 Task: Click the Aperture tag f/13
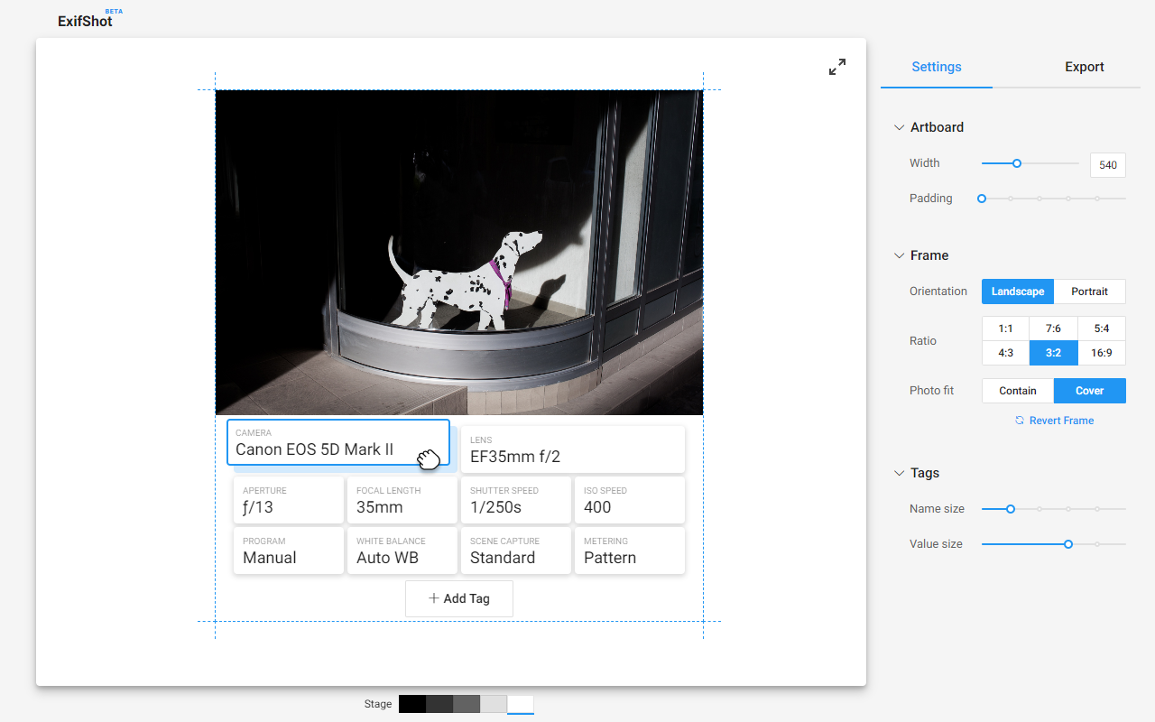click(288, 500)
